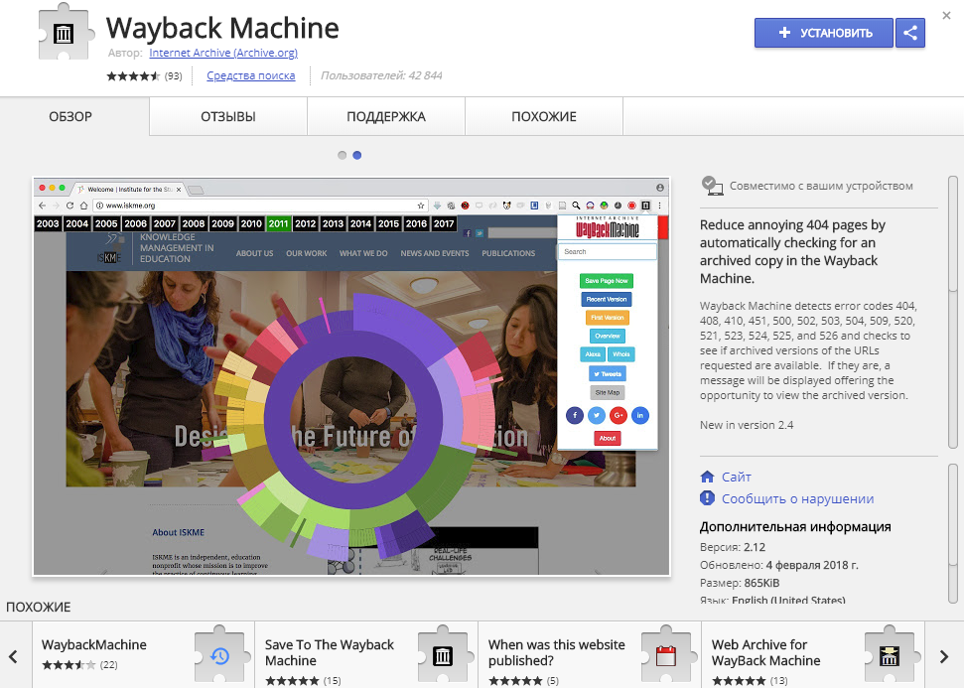This screenshot has height=688, width=964.
Task: Click the reload icon in screenshot browser
Action: coord(69,206)
